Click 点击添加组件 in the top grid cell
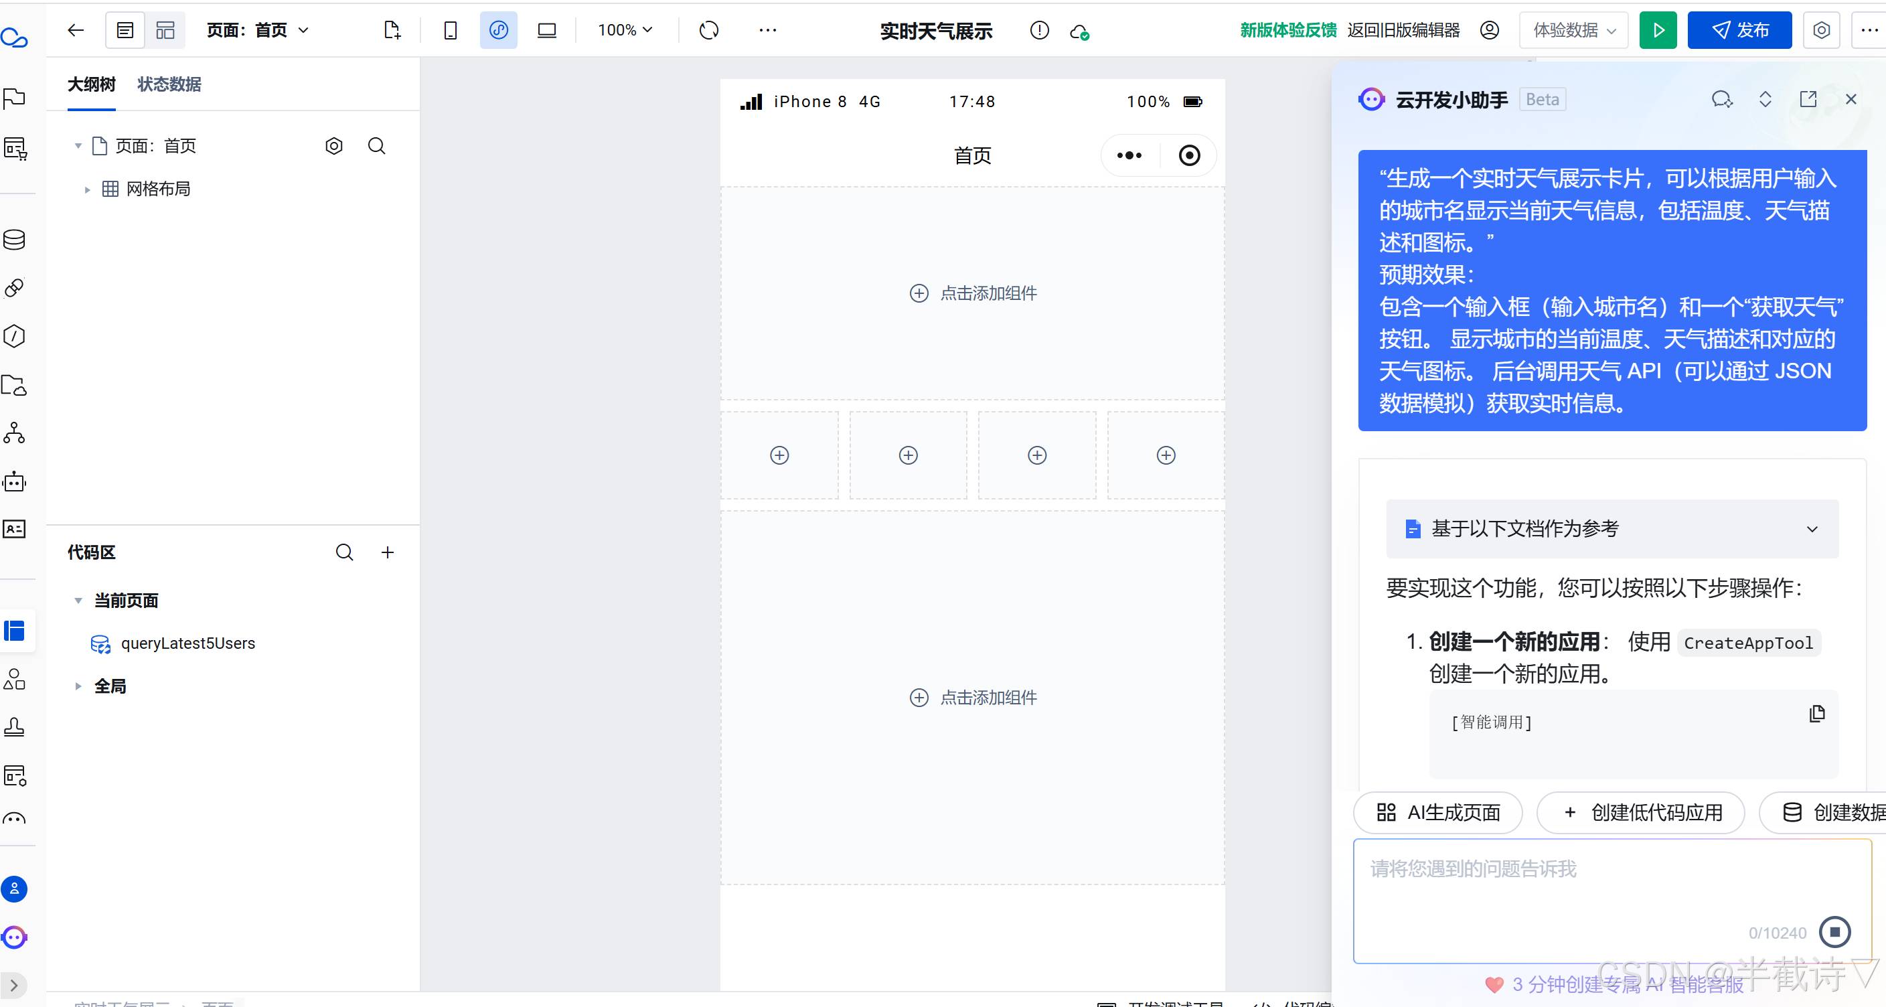1886x1007 pixels. 973,293
